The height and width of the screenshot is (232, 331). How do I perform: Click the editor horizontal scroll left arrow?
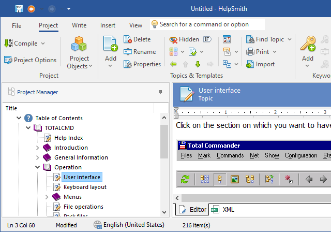177,198
